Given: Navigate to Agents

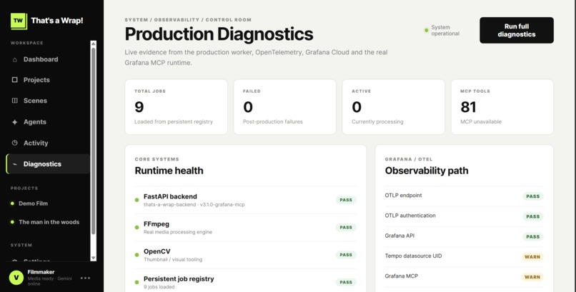Looking at the screenshot, I should 48,122.
